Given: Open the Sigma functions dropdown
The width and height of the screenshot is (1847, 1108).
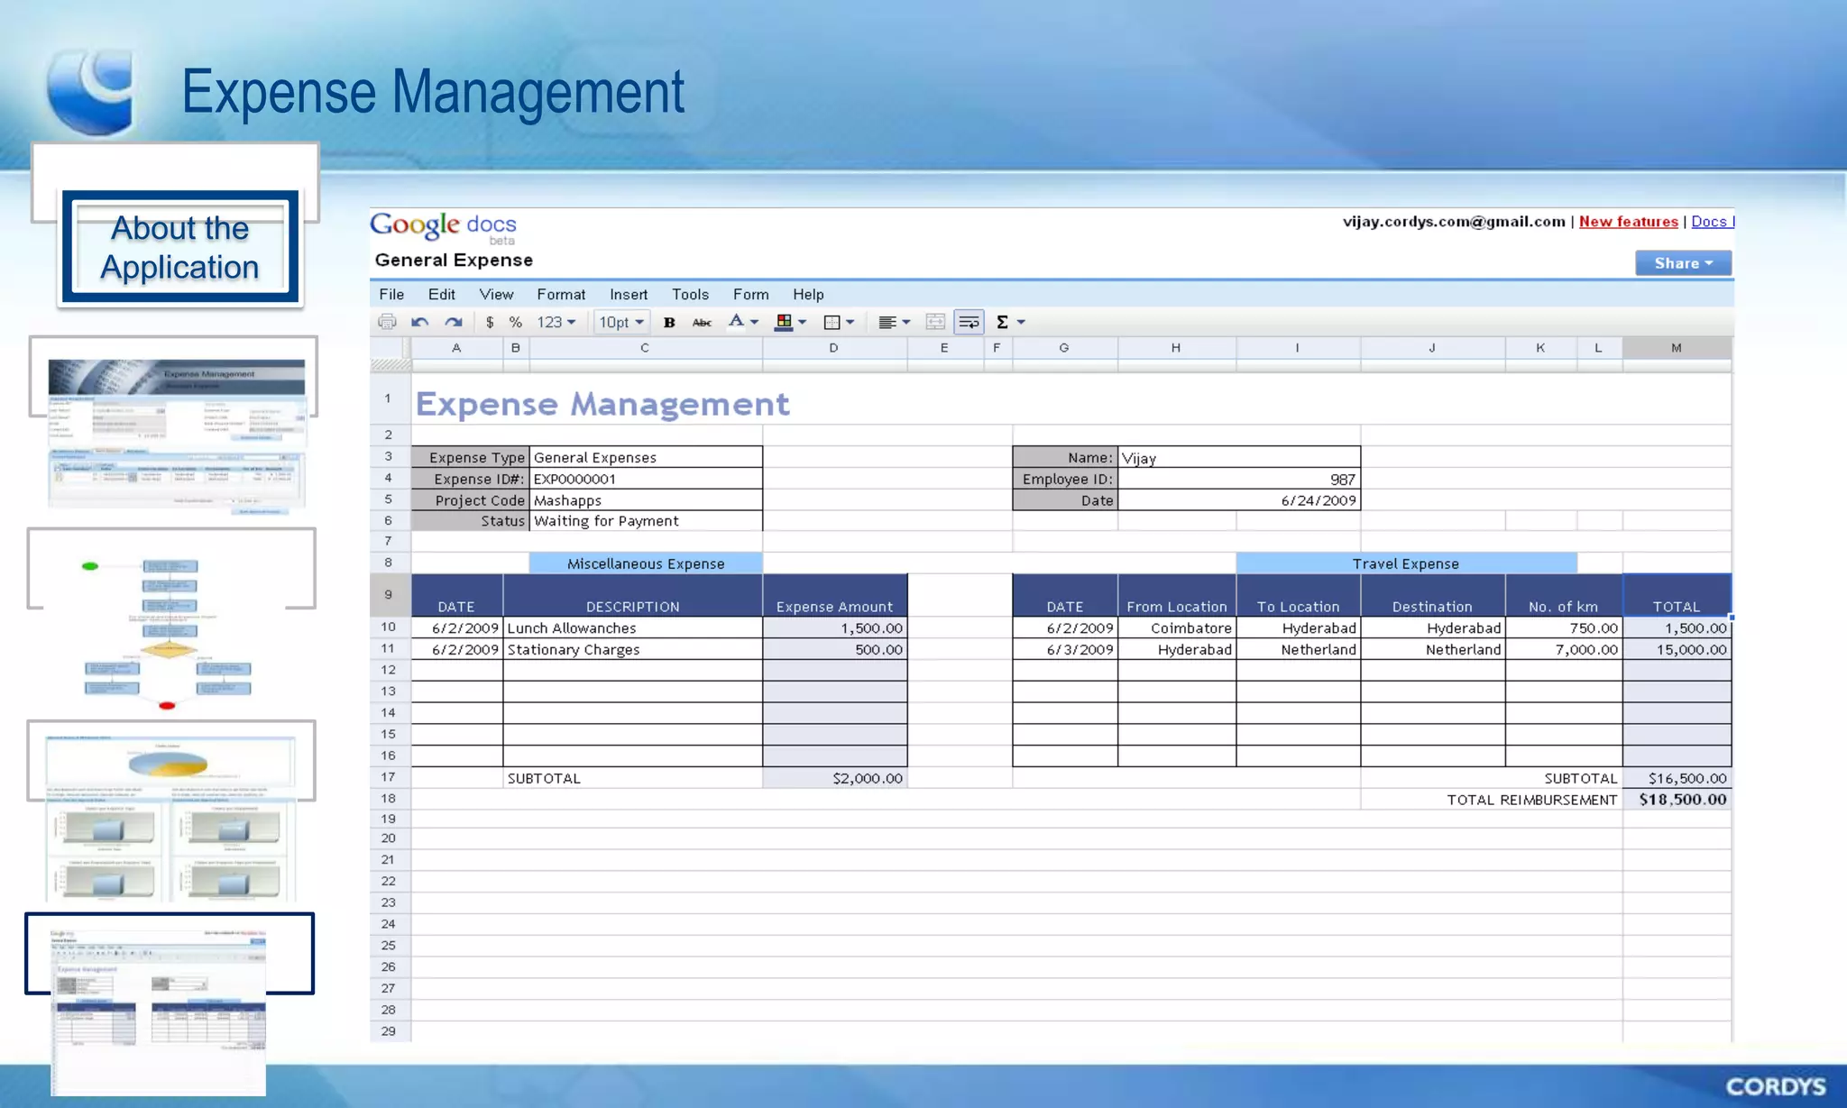Looking at the screenshot, I should pyautogui.click(x=1010, y=322).
